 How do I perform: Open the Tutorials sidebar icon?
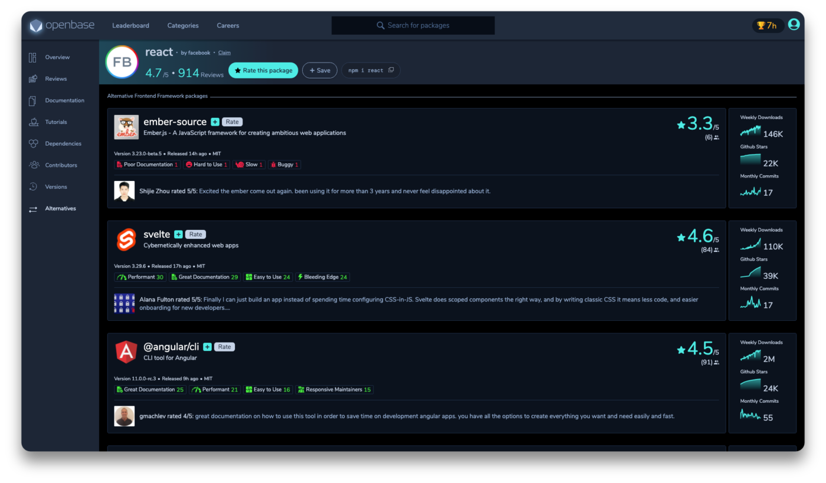[33, 122]
